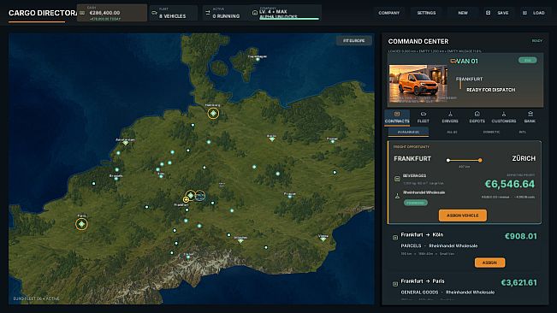This screenshot has width=557, height=313.
Task: Click the Assign Vehicle button
Action: point(463,216)
